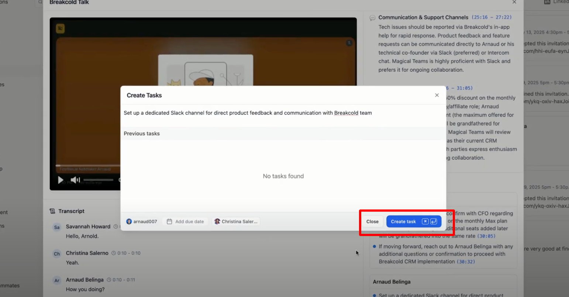The height and width of the screenshot is (297, 569).
Task: Click the calendar icon beside Add due date
Action: pyautogui.click(x=169, y=221)
